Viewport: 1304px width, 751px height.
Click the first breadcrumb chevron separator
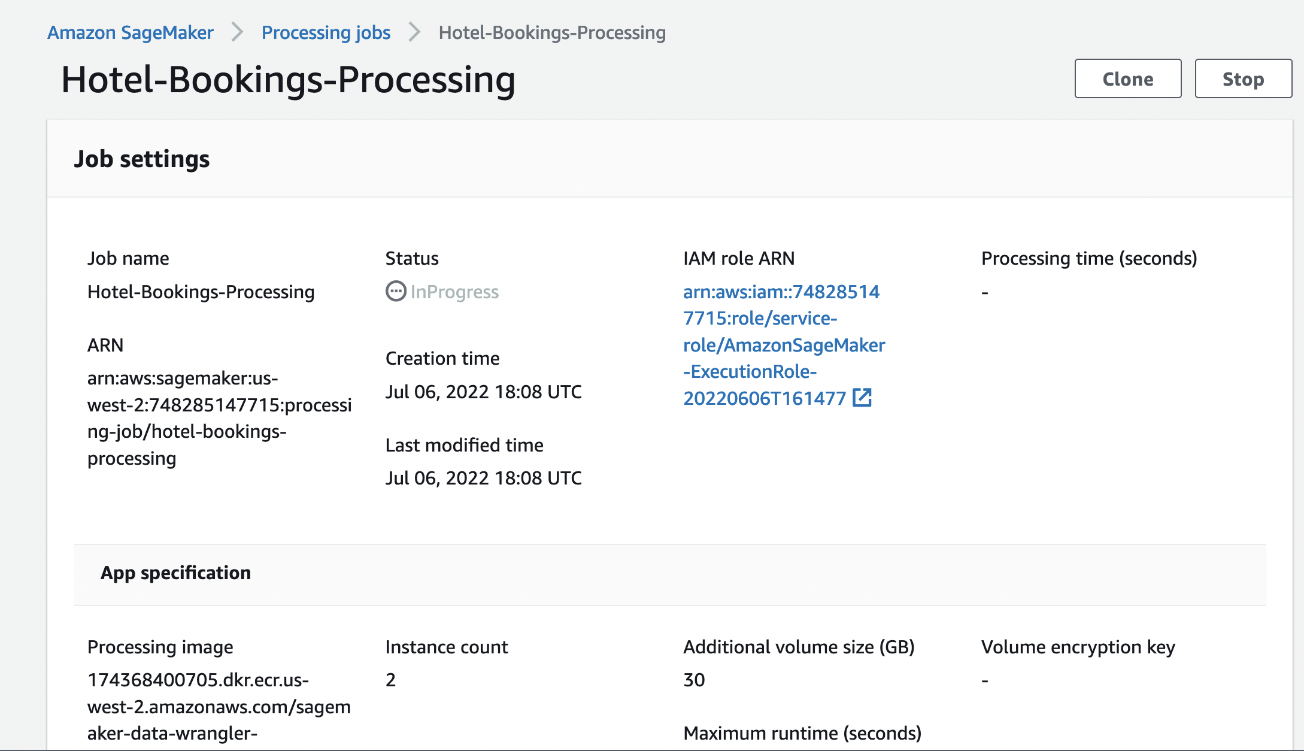[238, 32]
